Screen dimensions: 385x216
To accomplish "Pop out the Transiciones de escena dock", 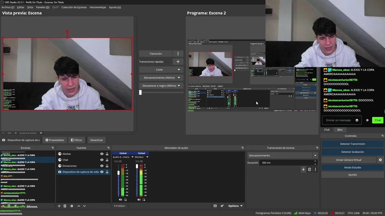I will [x=317, y=148].
